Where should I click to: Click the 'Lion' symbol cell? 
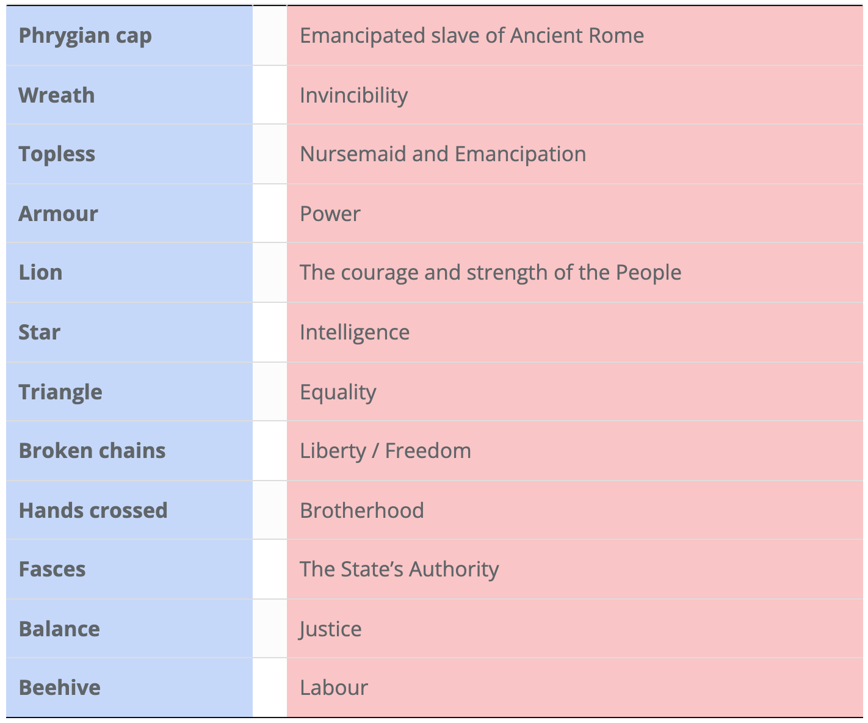pyautogui.click(x=40, y=272)
